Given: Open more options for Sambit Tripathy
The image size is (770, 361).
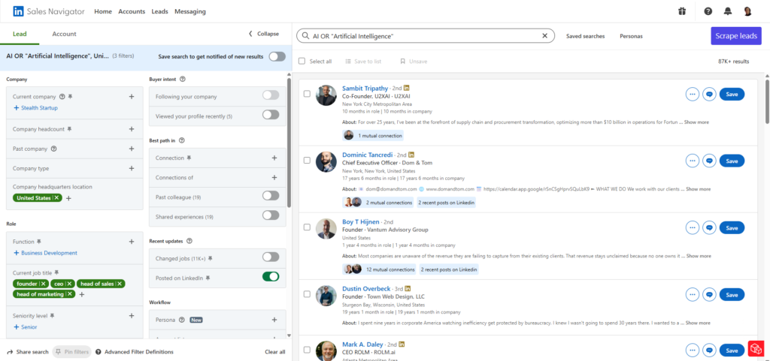Looking at the screenshot, I should 693,94.
